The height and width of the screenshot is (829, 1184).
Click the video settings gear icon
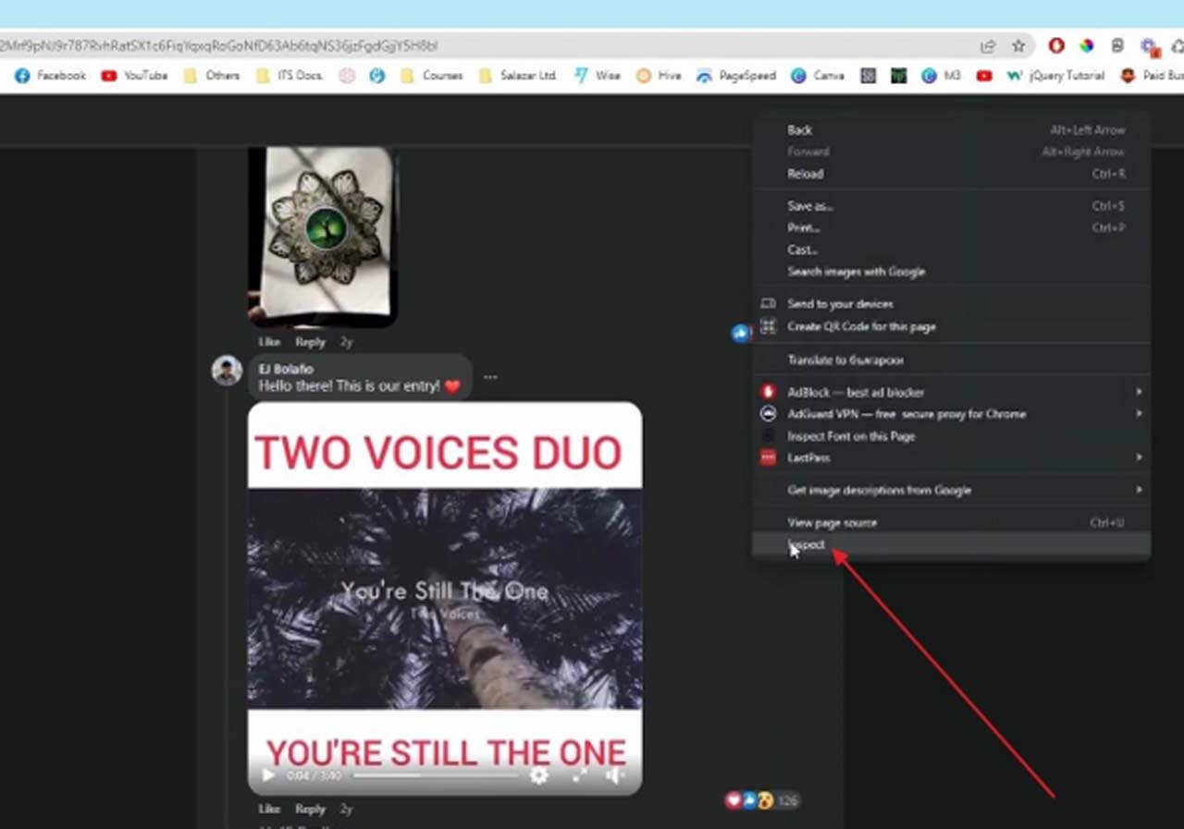tap(539, 775)
